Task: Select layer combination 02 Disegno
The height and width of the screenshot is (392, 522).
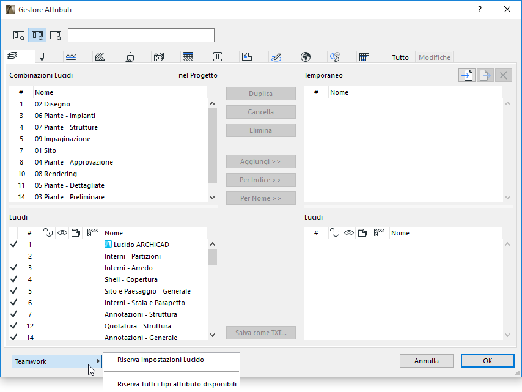Action: (x=108, y=104)
